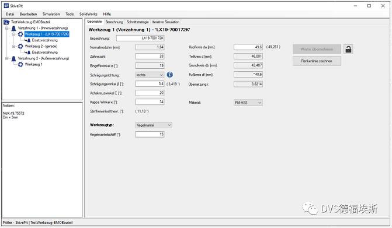
Task: Click the Eingriffswinkel α field
Action: pos(150,66)
